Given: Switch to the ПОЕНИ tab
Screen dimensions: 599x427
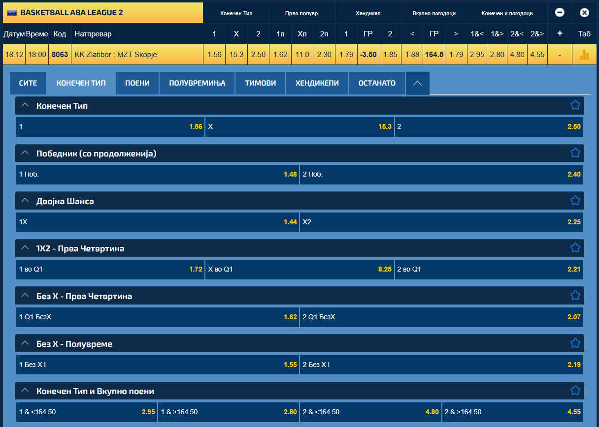Looking at the screenshot, I should (137, 83).
